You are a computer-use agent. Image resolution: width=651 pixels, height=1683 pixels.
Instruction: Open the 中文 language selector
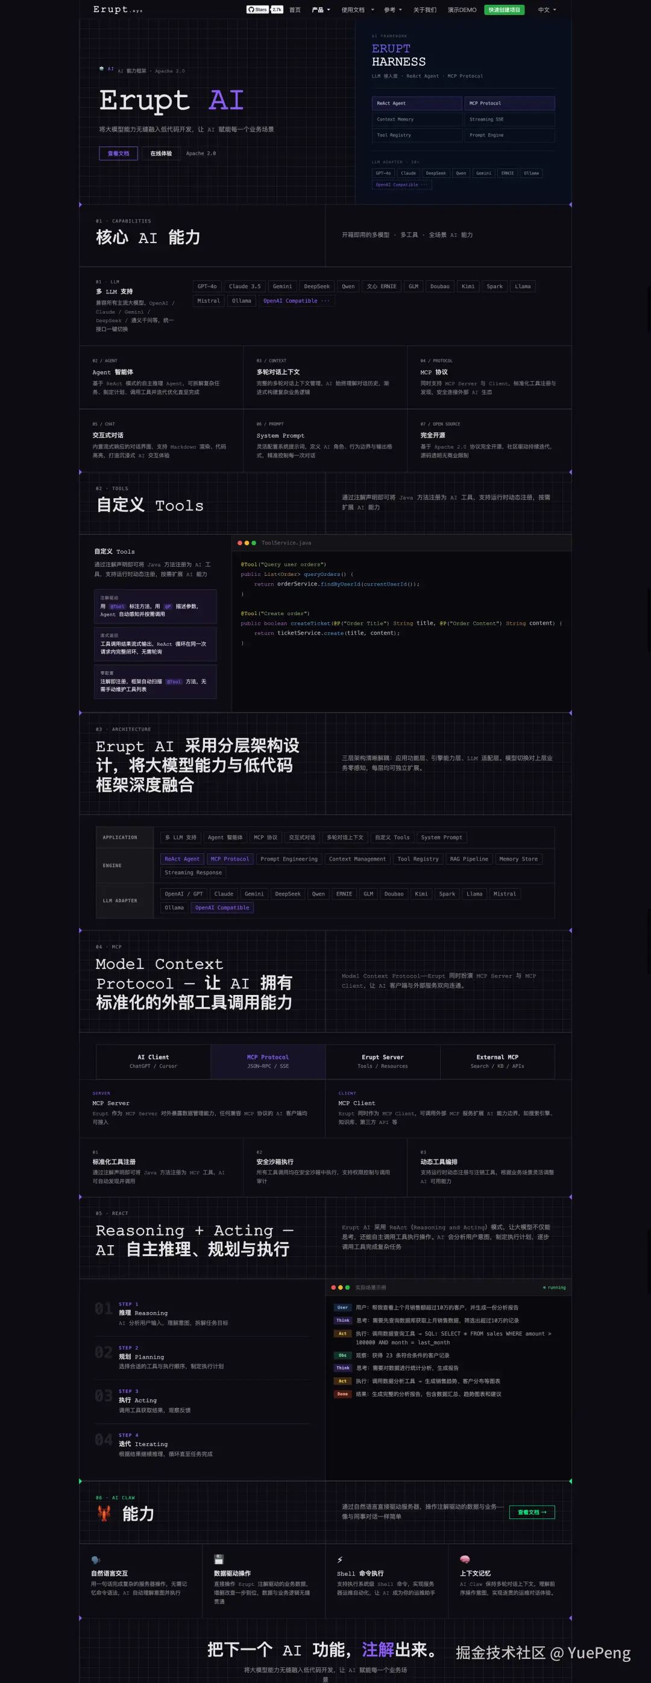[547, 10]
